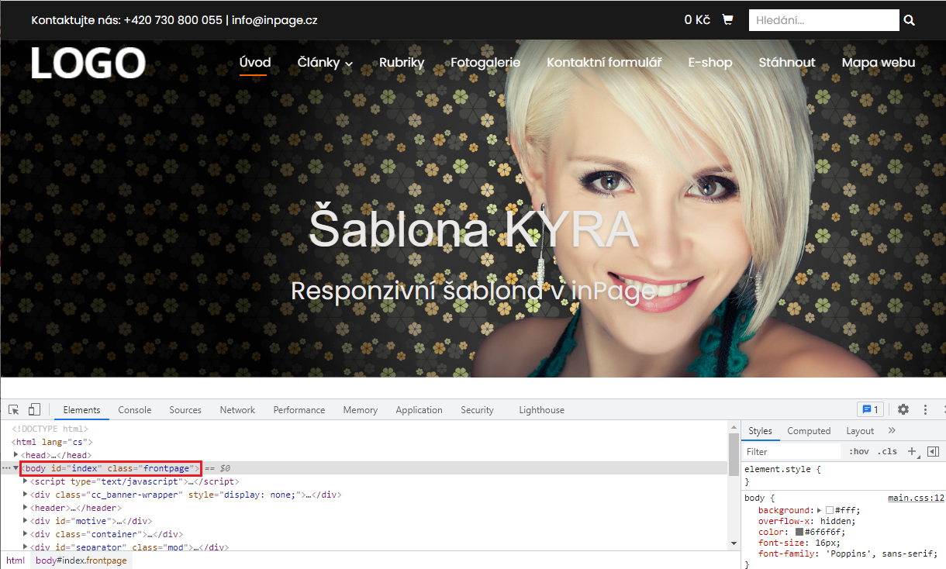Toggle the computed styles sidebar pane icon
The image size is (946, 569).
click(933, 451)
